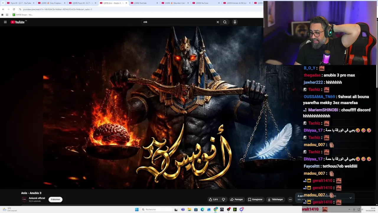Switch to Chrome on the taskbar

(x=216, y=209)
